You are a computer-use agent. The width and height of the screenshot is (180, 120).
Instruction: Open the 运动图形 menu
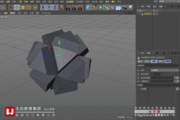click(x=80, y=1)
